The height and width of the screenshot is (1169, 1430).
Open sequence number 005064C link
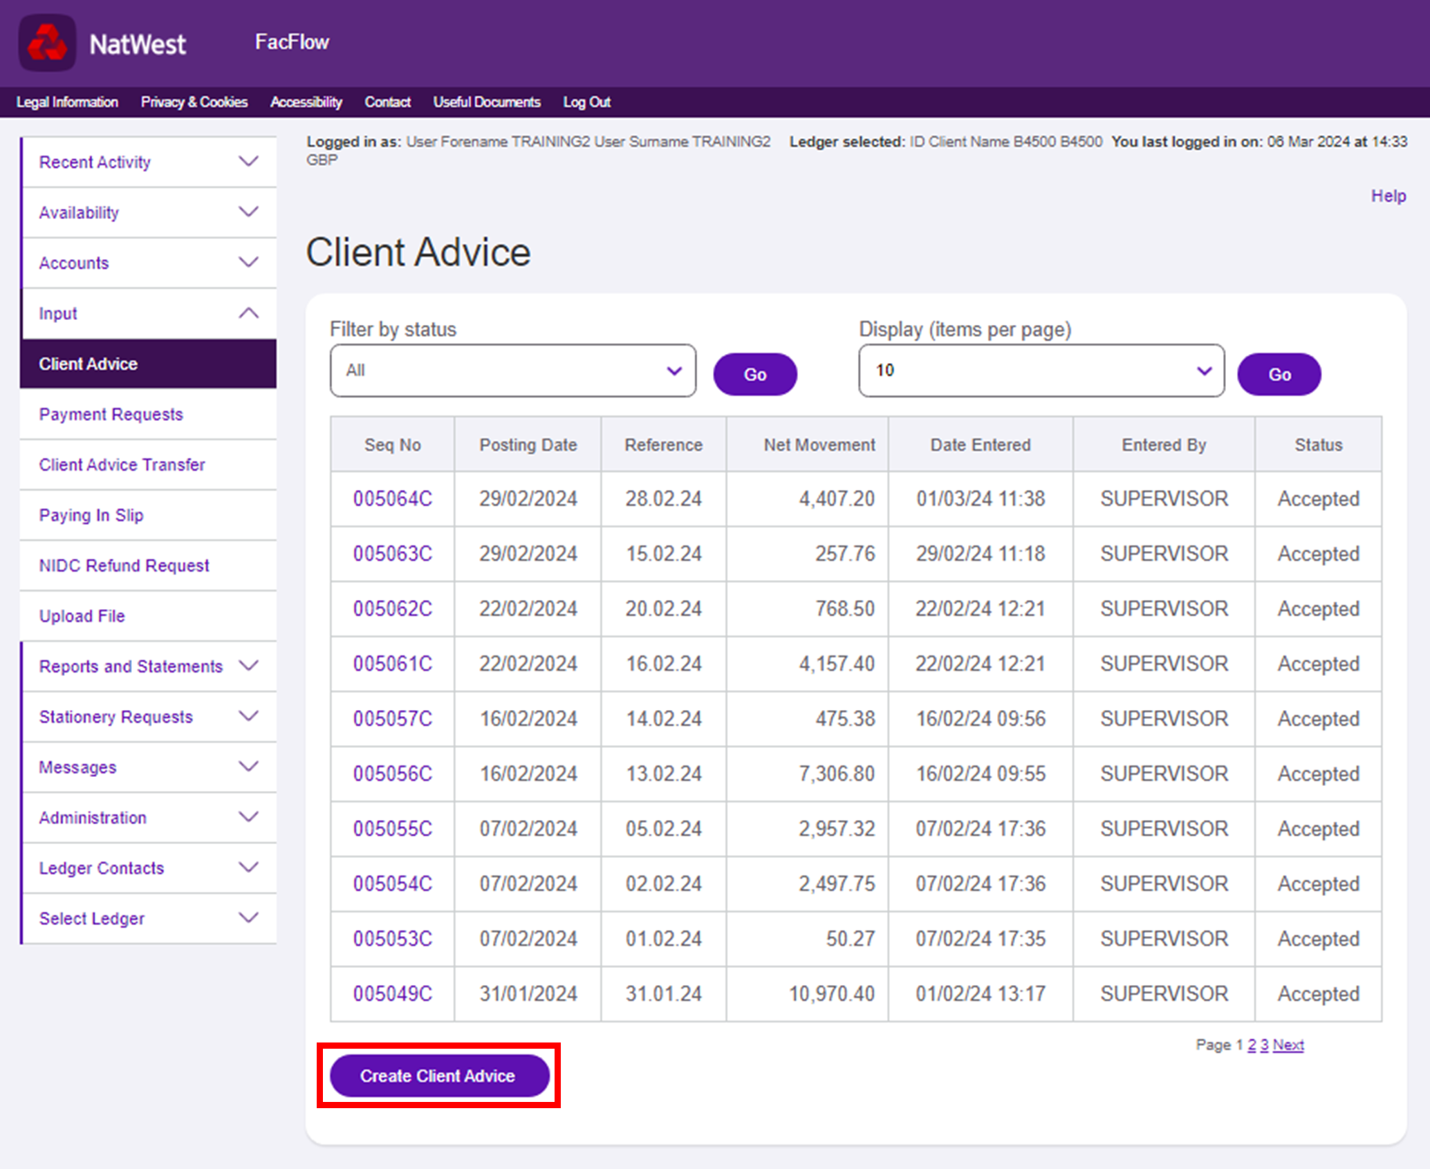(x=392, y=498)
